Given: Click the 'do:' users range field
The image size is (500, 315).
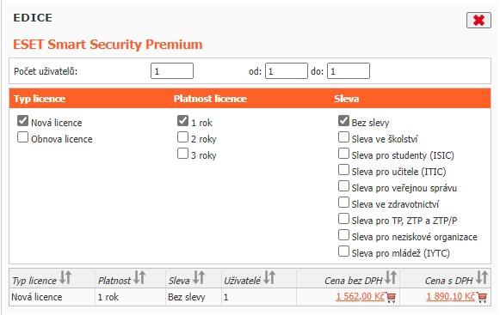Looking at the screenshot, I should pos(349,71).
